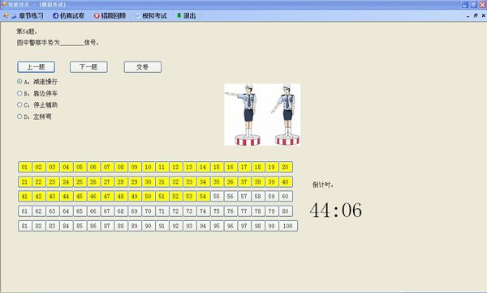
Task: Go to highlighted question 54
Action: pyautogui.click(x=203, y=197)
